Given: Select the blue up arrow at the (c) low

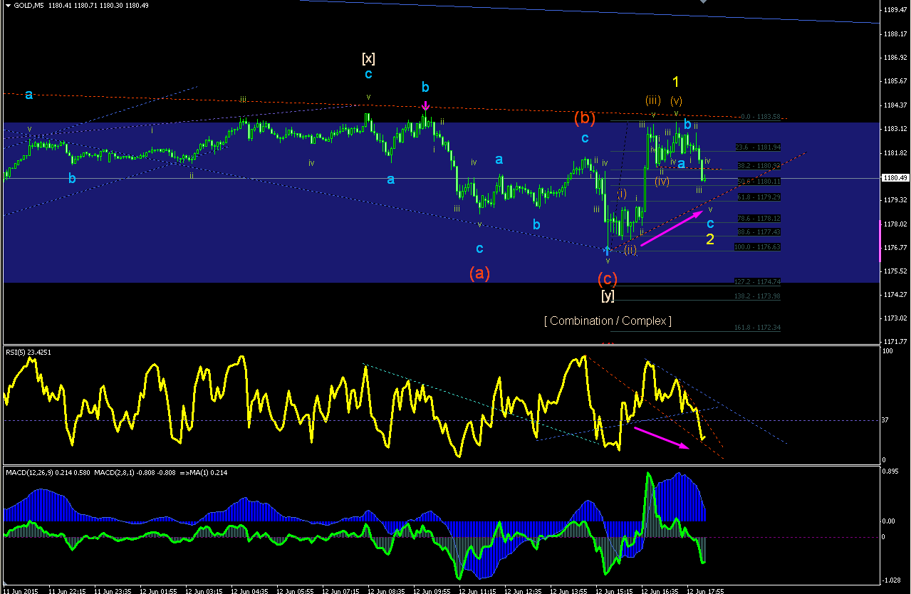Looking at the screenshot, I should [x=608, y=251].
